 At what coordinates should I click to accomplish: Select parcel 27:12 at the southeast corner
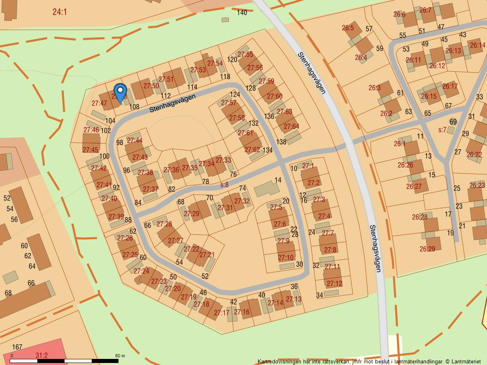click(x=334, y=283)
